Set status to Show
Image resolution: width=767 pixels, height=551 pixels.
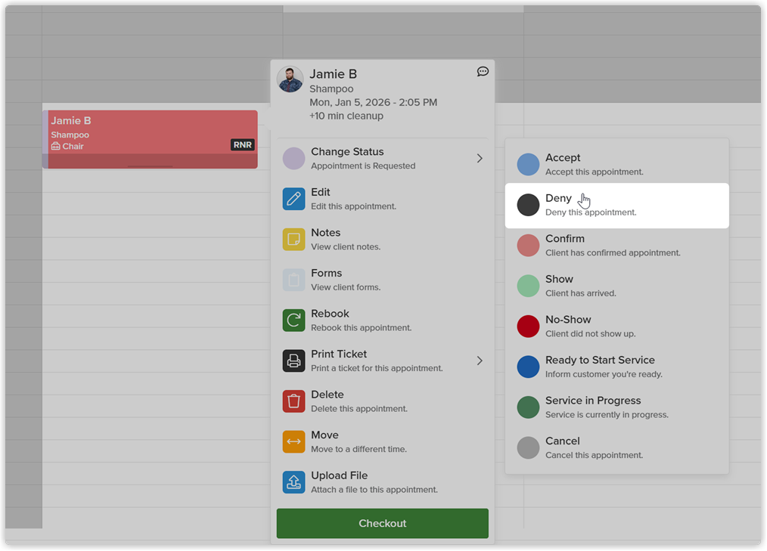(616, 286)
